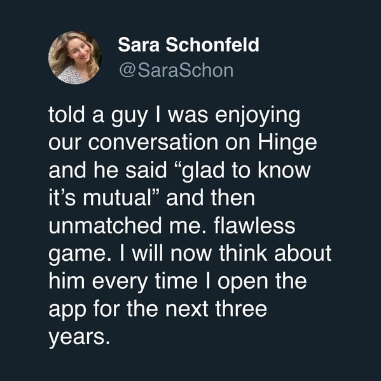Click the word 'unmatched' in the tweet
The height and width of the screenshot is (381, 381).
(105, 225)
